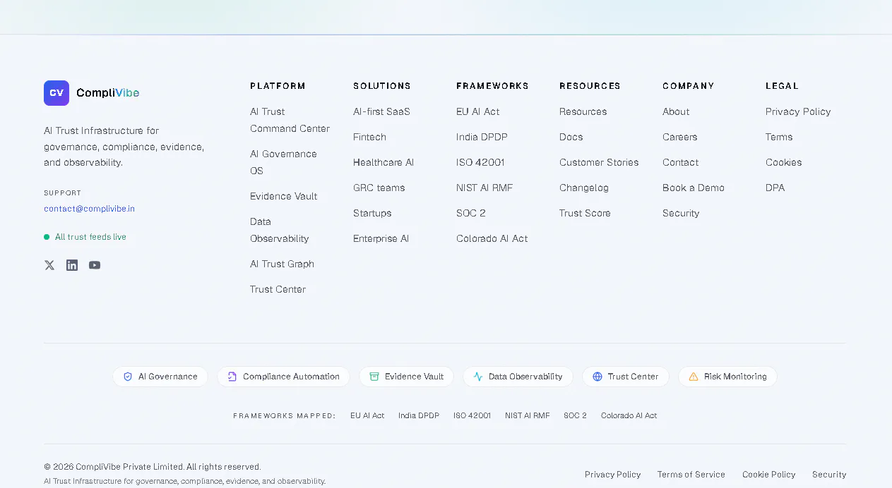Open the LinkedIn social icon
Image resolution: width=892 pixels, height=488 pixels.
72,265
